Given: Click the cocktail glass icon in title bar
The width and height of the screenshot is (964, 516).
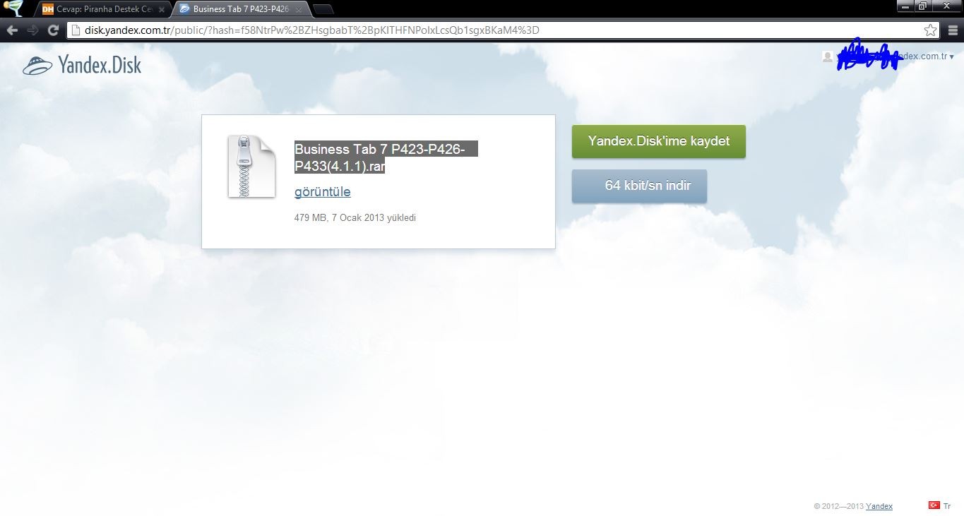Looking at the screenshot, I should (13, 8).
